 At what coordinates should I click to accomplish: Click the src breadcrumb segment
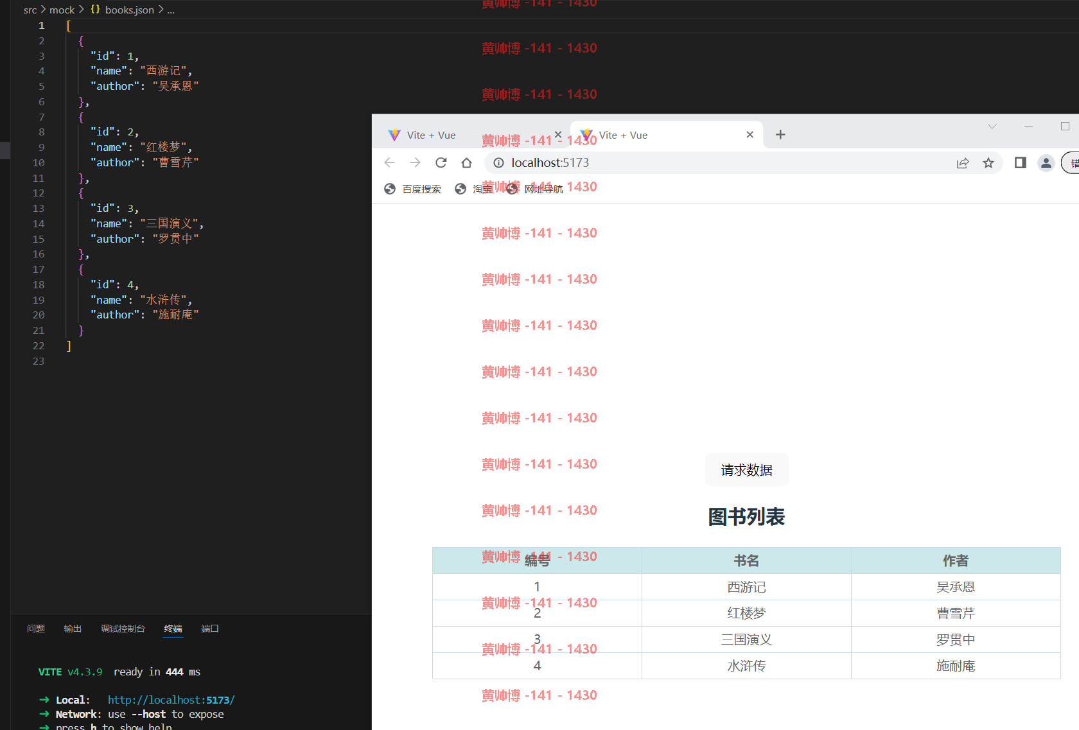coord(30,10)
